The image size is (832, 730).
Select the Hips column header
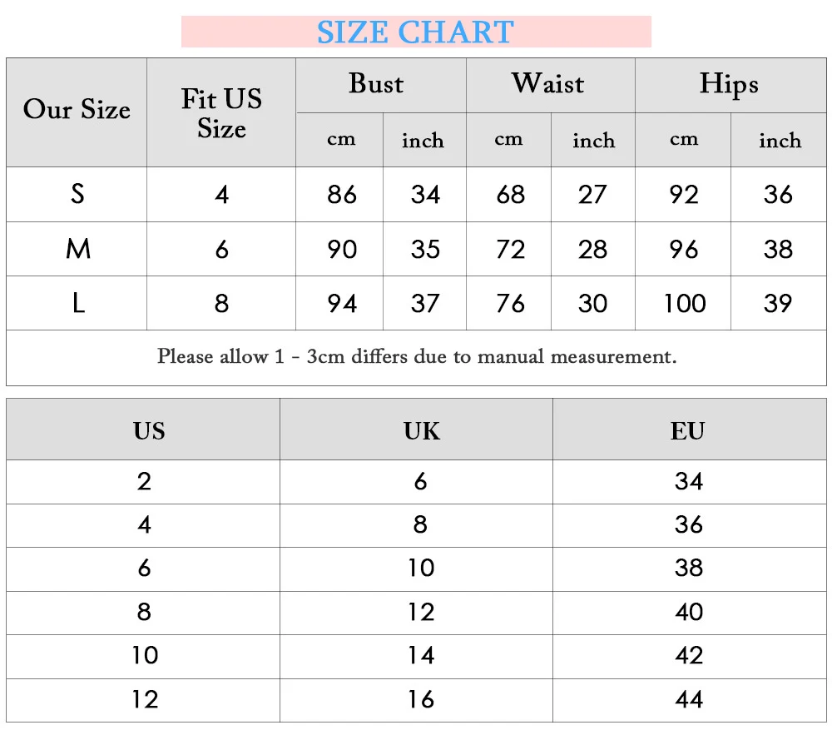[729, 84]
